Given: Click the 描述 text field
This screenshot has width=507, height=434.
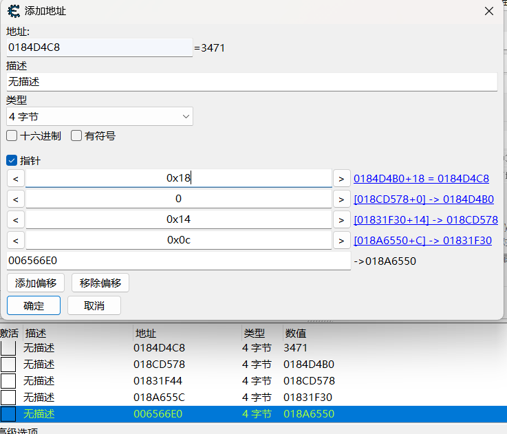Looking at the screenshot, I should point(251,82).
